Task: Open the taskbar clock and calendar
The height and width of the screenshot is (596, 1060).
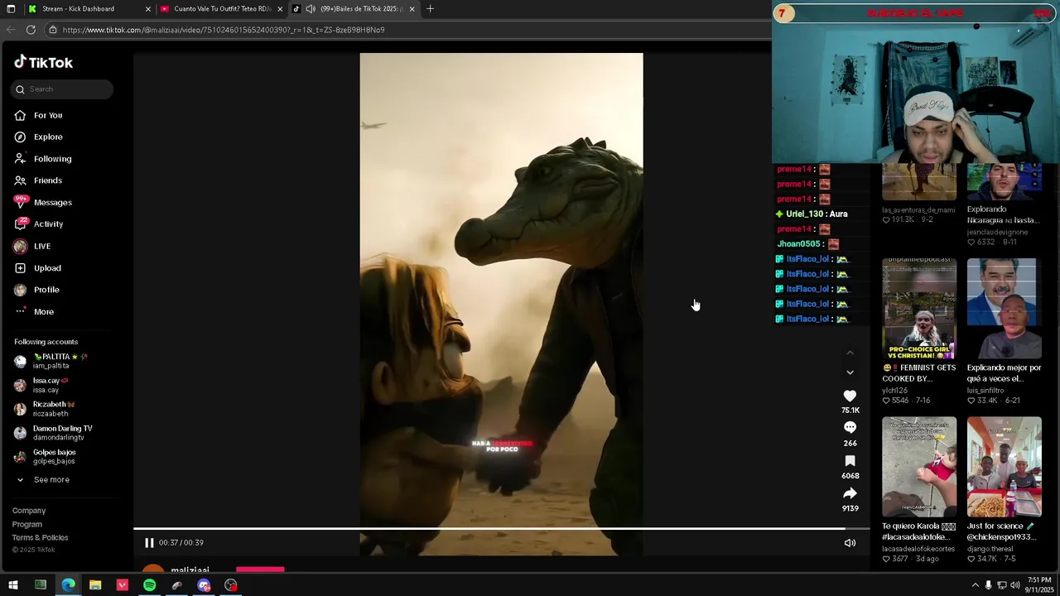Action: [x=1039, y=585]
